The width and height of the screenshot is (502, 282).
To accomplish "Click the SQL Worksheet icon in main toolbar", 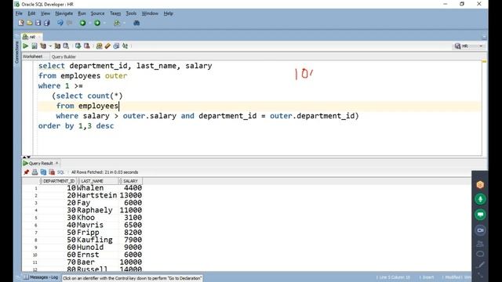I will point(117,23).
